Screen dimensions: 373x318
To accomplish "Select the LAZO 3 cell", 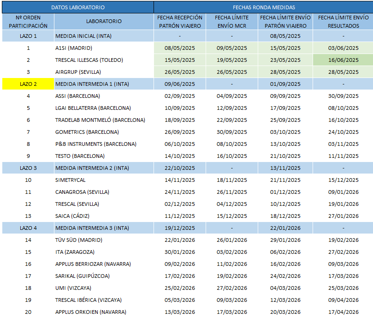I will (28, 168).
